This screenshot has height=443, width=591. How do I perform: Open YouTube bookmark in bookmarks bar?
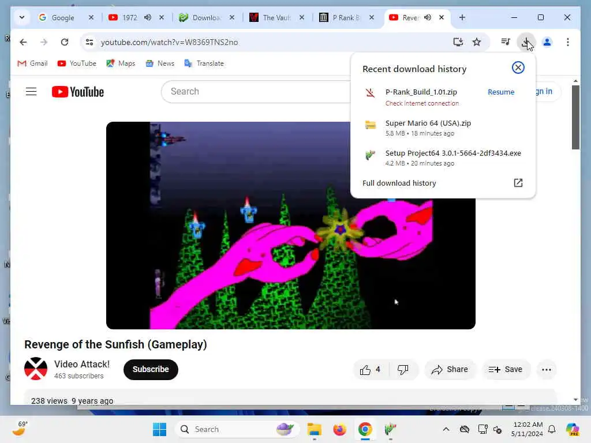tap(77, 63)
